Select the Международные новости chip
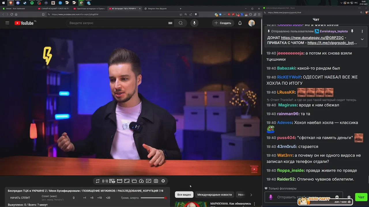Image resolution: width=369 pixels, height=207 pixels. (x=214, y=195)
